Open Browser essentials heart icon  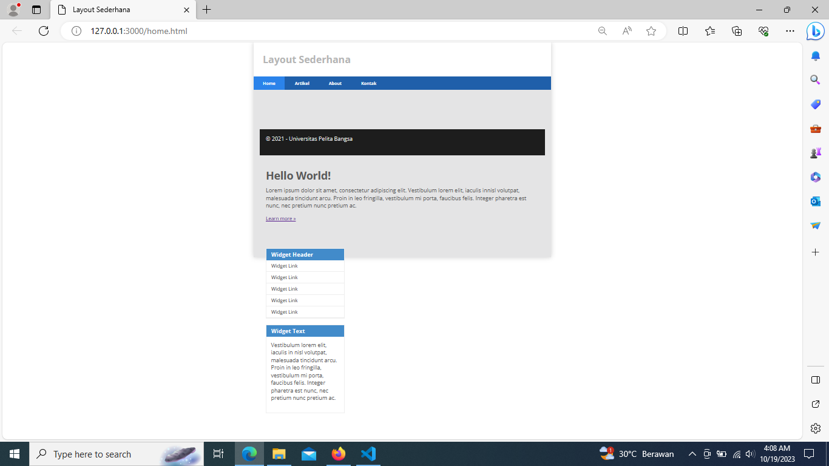[763, 30]
